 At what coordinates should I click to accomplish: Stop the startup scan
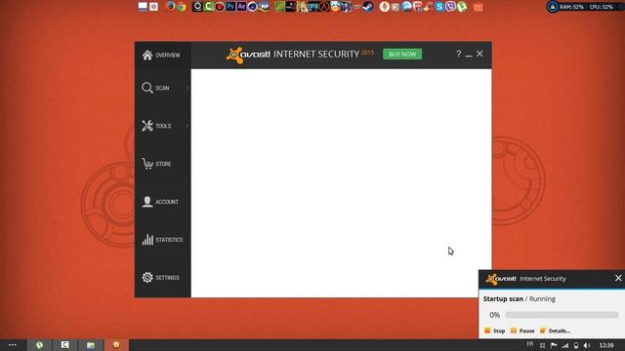click(495, 331)
